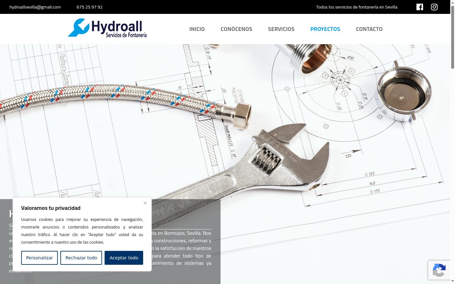Open the Instagram profile icon
Image resolution: width=455 pixels, height=284 pixels.
click(x=434, y=7)
